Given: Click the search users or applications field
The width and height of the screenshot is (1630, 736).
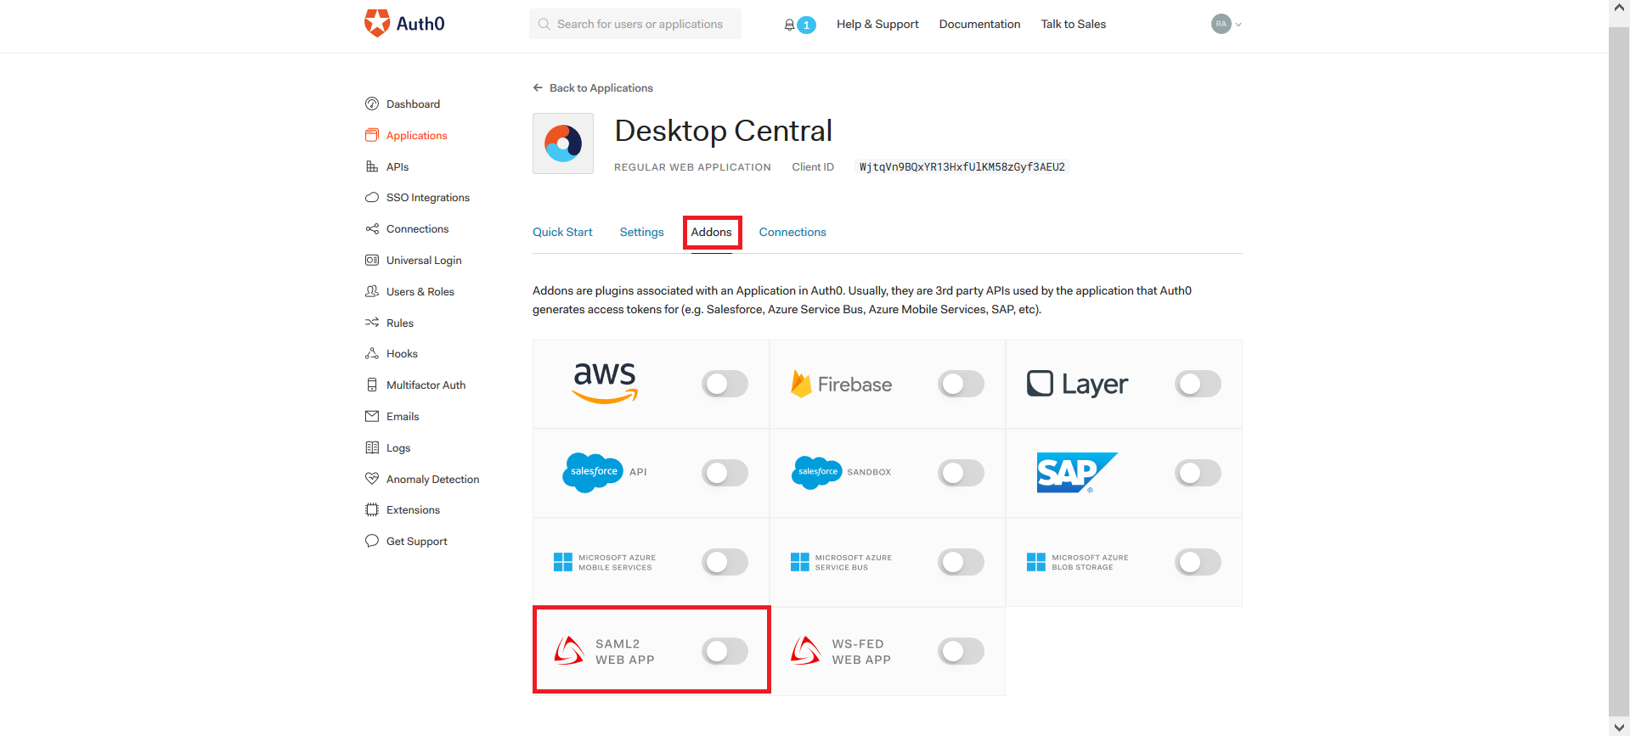Looking at the screenshot, I should [635, 24].
